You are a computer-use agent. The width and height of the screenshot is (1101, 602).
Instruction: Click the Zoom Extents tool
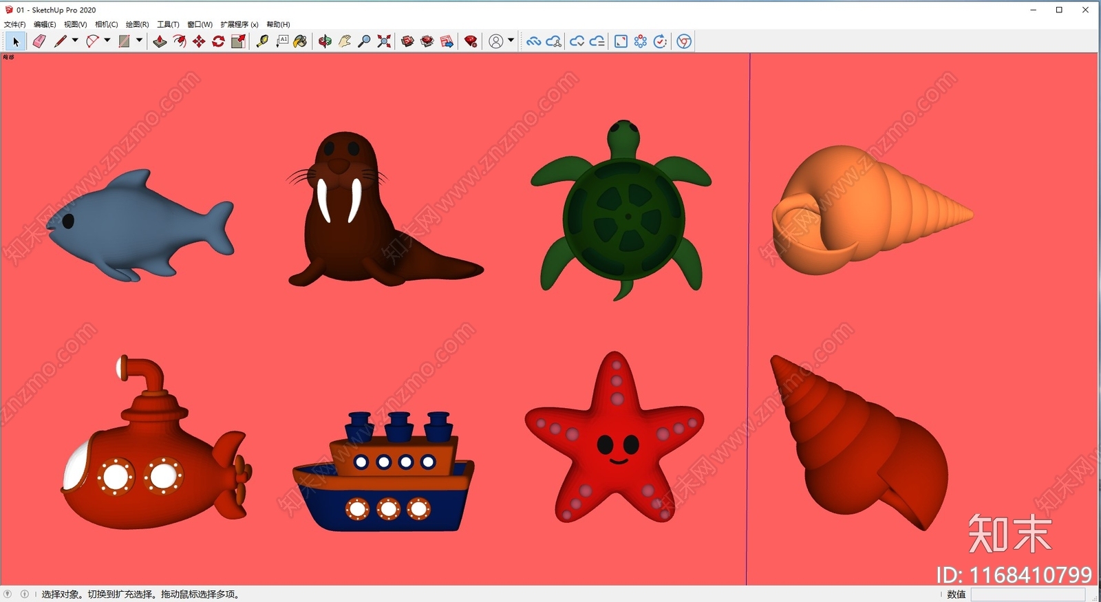coord(384,41)
